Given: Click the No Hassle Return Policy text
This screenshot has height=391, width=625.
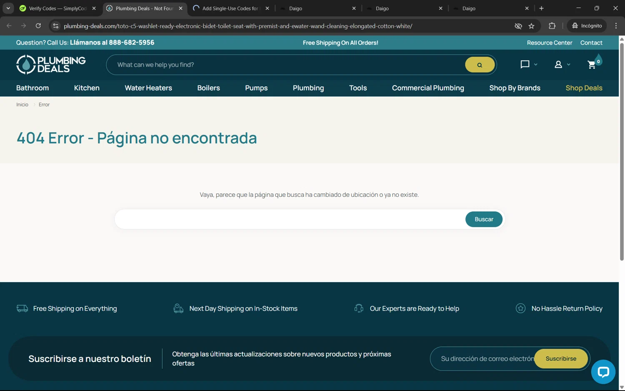Looking at the screenshot, I should [567, 308].
